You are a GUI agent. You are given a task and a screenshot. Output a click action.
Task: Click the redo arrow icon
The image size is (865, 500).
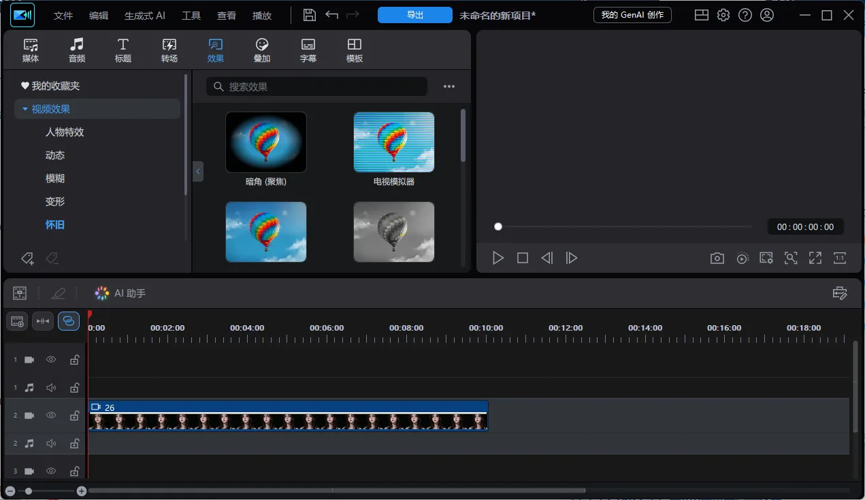(353, 15)
